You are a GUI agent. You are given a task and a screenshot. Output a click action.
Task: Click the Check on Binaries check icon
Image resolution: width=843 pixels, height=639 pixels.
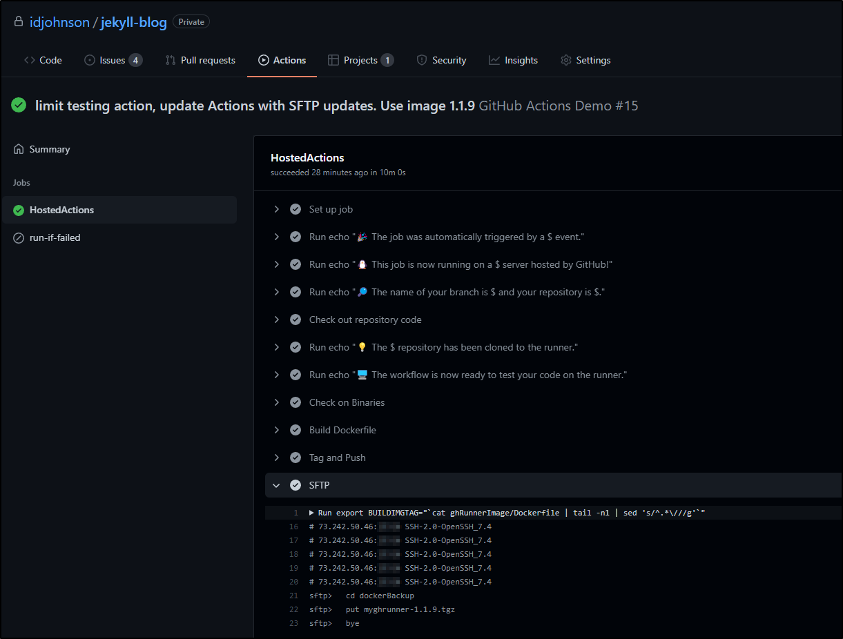coord(295,402)
